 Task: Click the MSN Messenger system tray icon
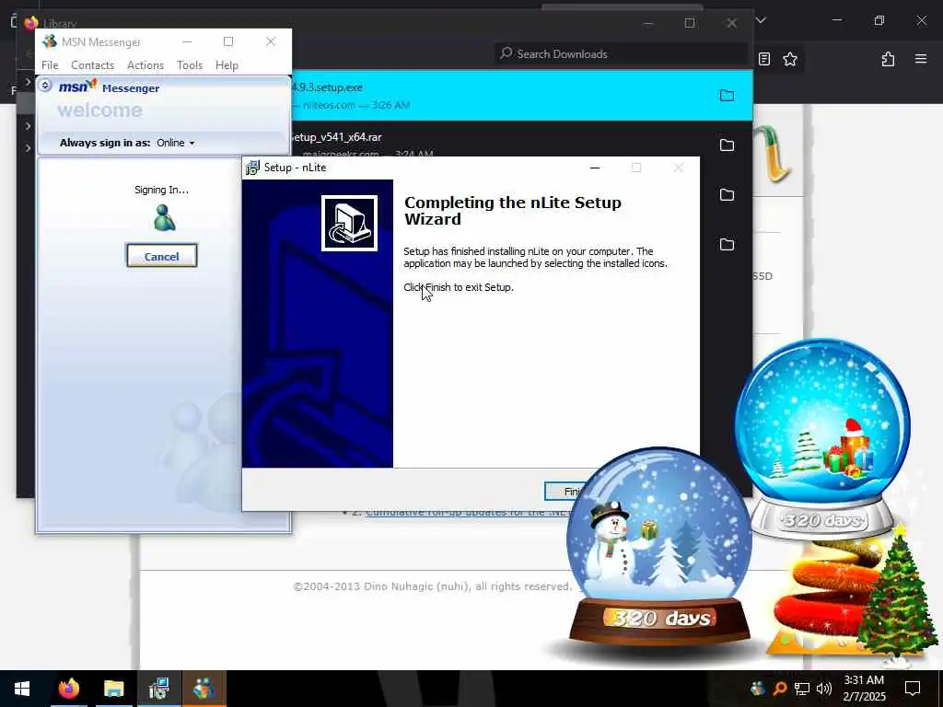pos(758,689)
